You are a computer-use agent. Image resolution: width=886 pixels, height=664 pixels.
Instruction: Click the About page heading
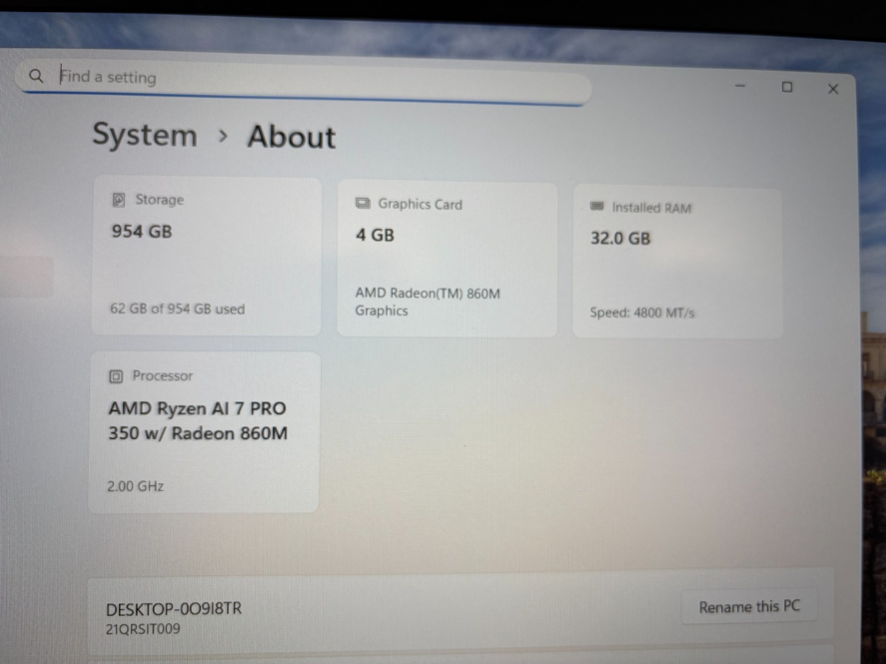pyautogui.click(x=291, y=137)
